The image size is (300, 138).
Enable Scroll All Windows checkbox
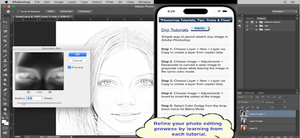[18, 11]
